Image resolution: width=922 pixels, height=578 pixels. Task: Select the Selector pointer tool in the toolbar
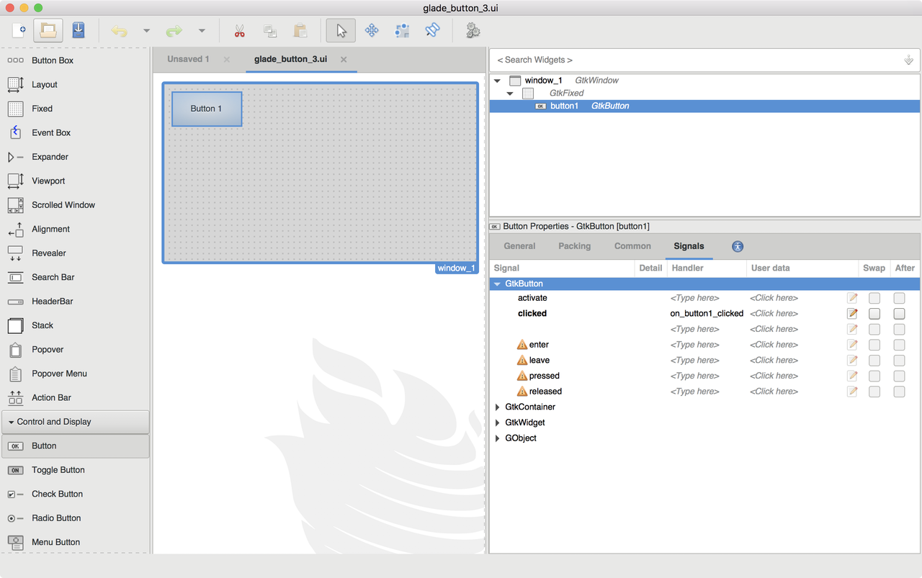tap(339, 30)
